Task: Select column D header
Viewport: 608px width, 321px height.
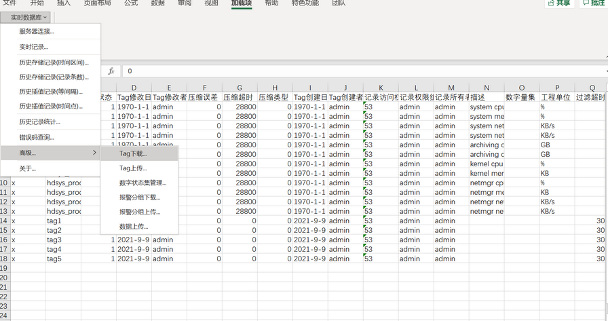Action: click(134, 88)
